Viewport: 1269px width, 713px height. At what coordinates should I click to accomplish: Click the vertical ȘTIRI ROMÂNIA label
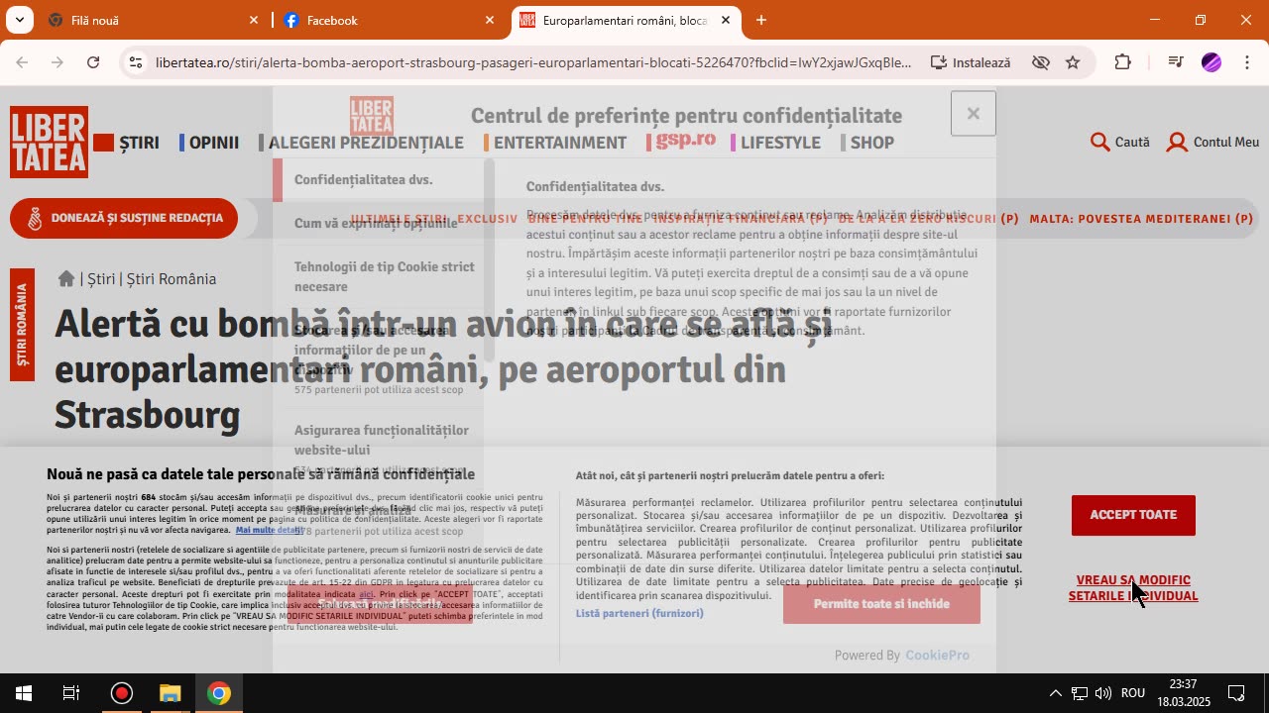click(22, 325)
